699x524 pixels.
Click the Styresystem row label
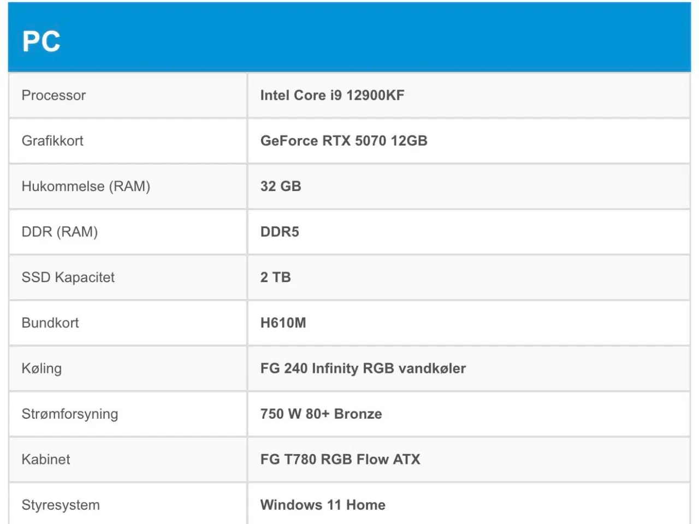click(x=61, y=505)
